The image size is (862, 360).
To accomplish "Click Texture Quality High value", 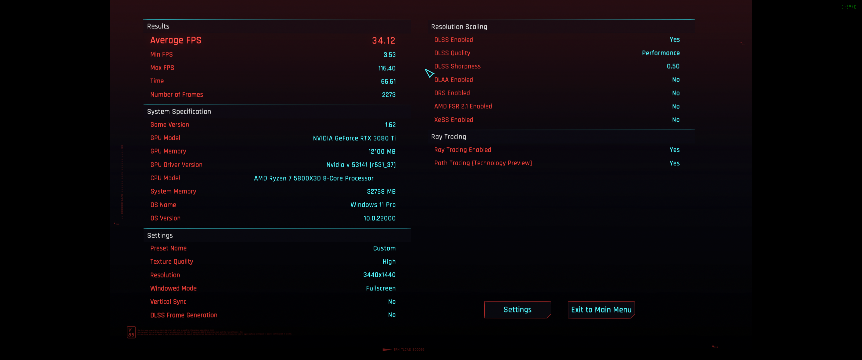I will (389, 261).
